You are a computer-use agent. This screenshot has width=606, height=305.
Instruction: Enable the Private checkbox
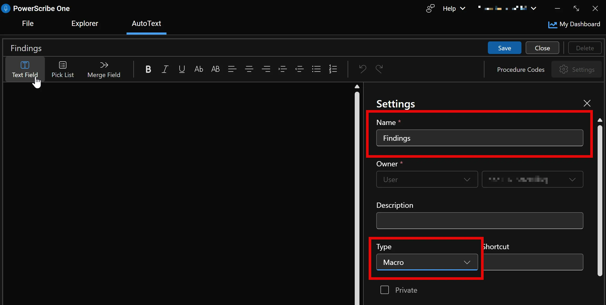tap(384, 290)
